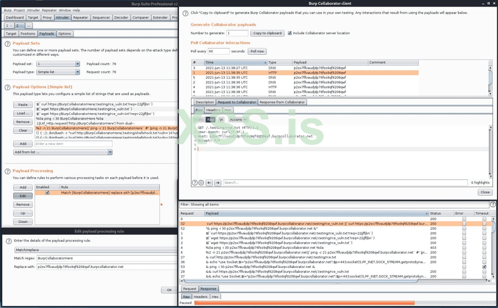498x308 pixels.
Task: Expand the Add from list dropdown
Action: coord(63,152)
